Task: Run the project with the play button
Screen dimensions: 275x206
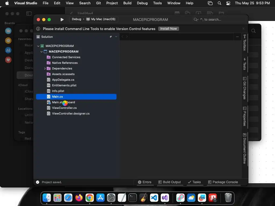Action: (x=62, y=19)
